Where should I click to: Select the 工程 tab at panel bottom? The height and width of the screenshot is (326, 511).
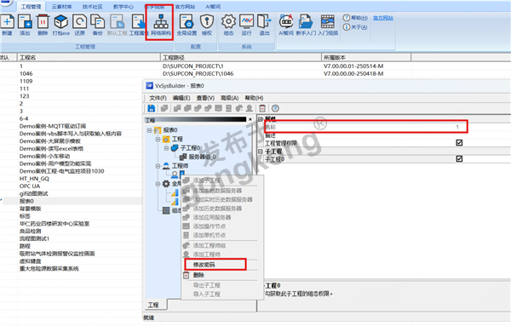coord(153,305)
